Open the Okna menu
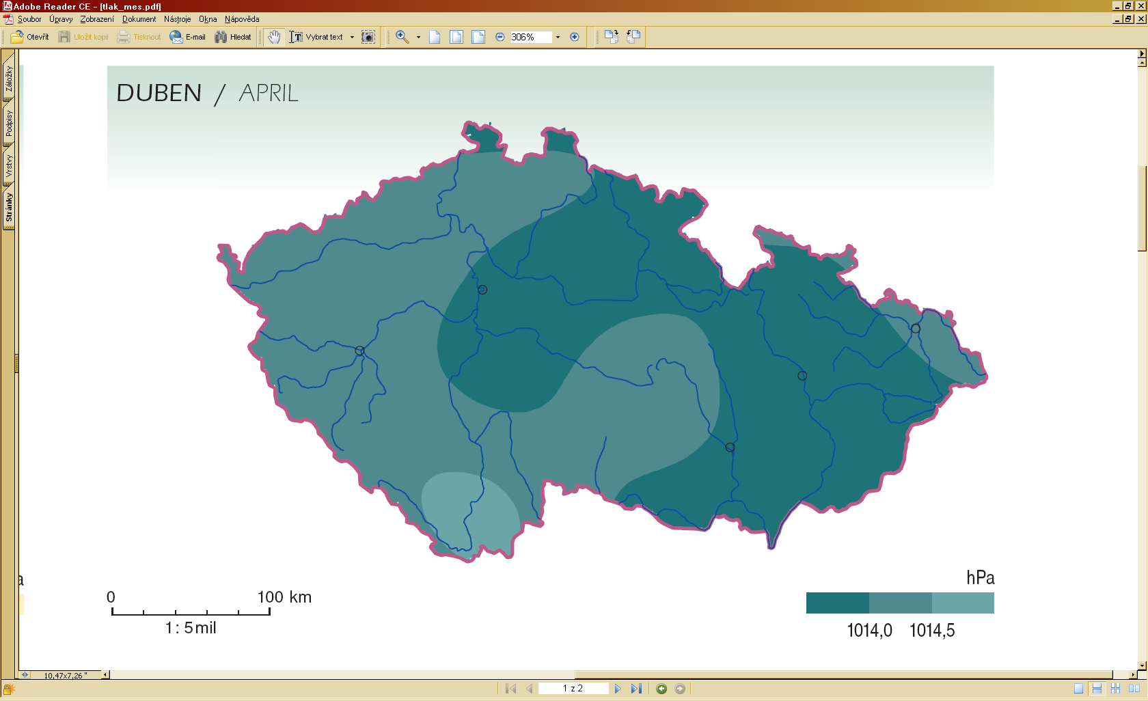This screenshot has height=701, width=1148. pos(208,19)
